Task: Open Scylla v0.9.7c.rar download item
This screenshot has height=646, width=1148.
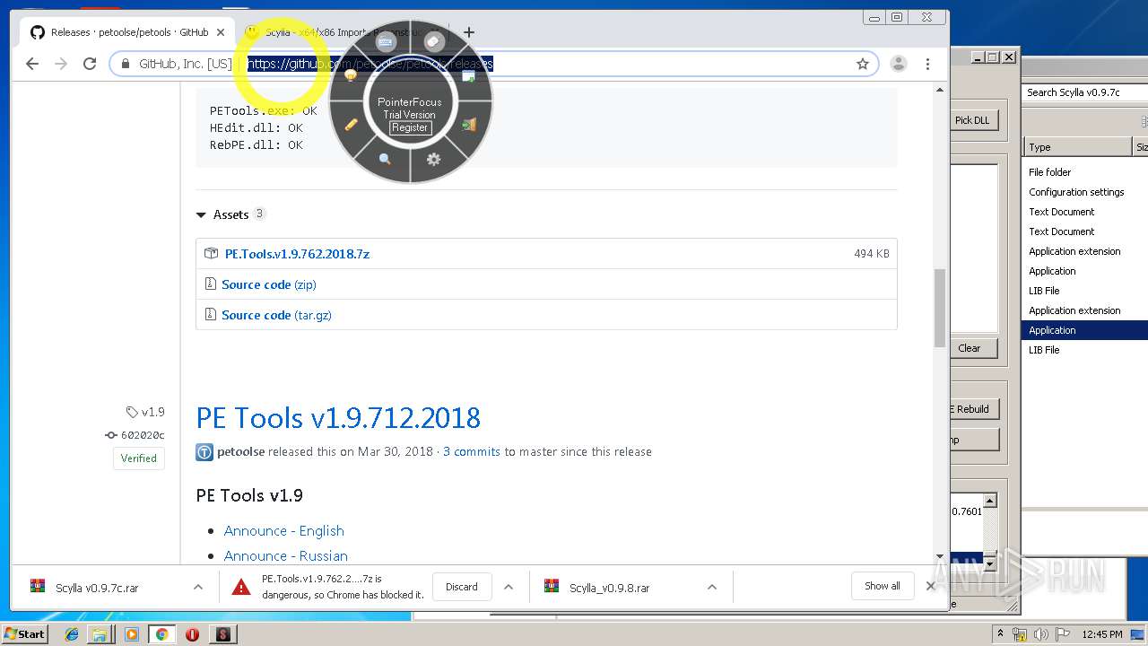Action: point(97,588)
